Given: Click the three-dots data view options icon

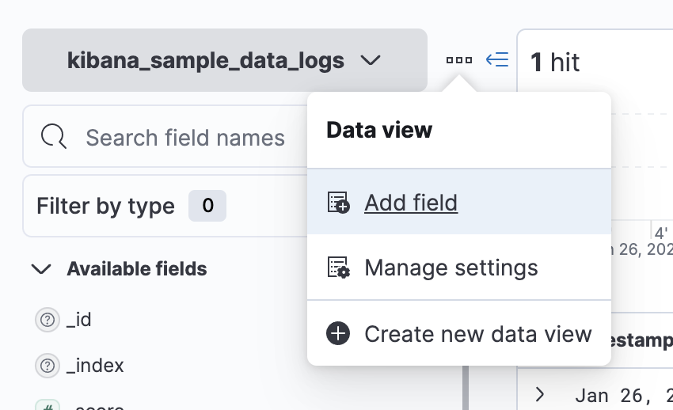Looking at the screenshot, I should 459,60.
